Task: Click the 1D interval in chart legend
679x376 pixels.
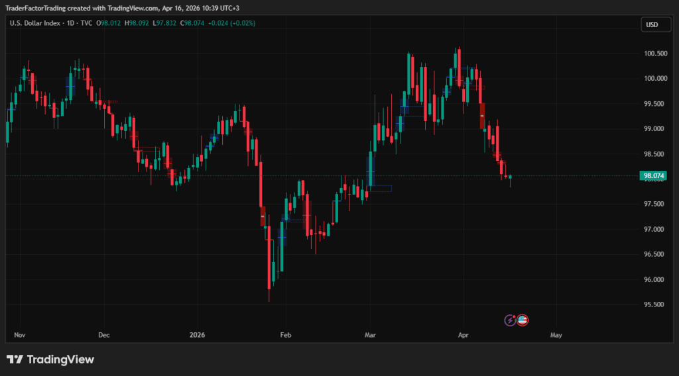Action: 70,23
